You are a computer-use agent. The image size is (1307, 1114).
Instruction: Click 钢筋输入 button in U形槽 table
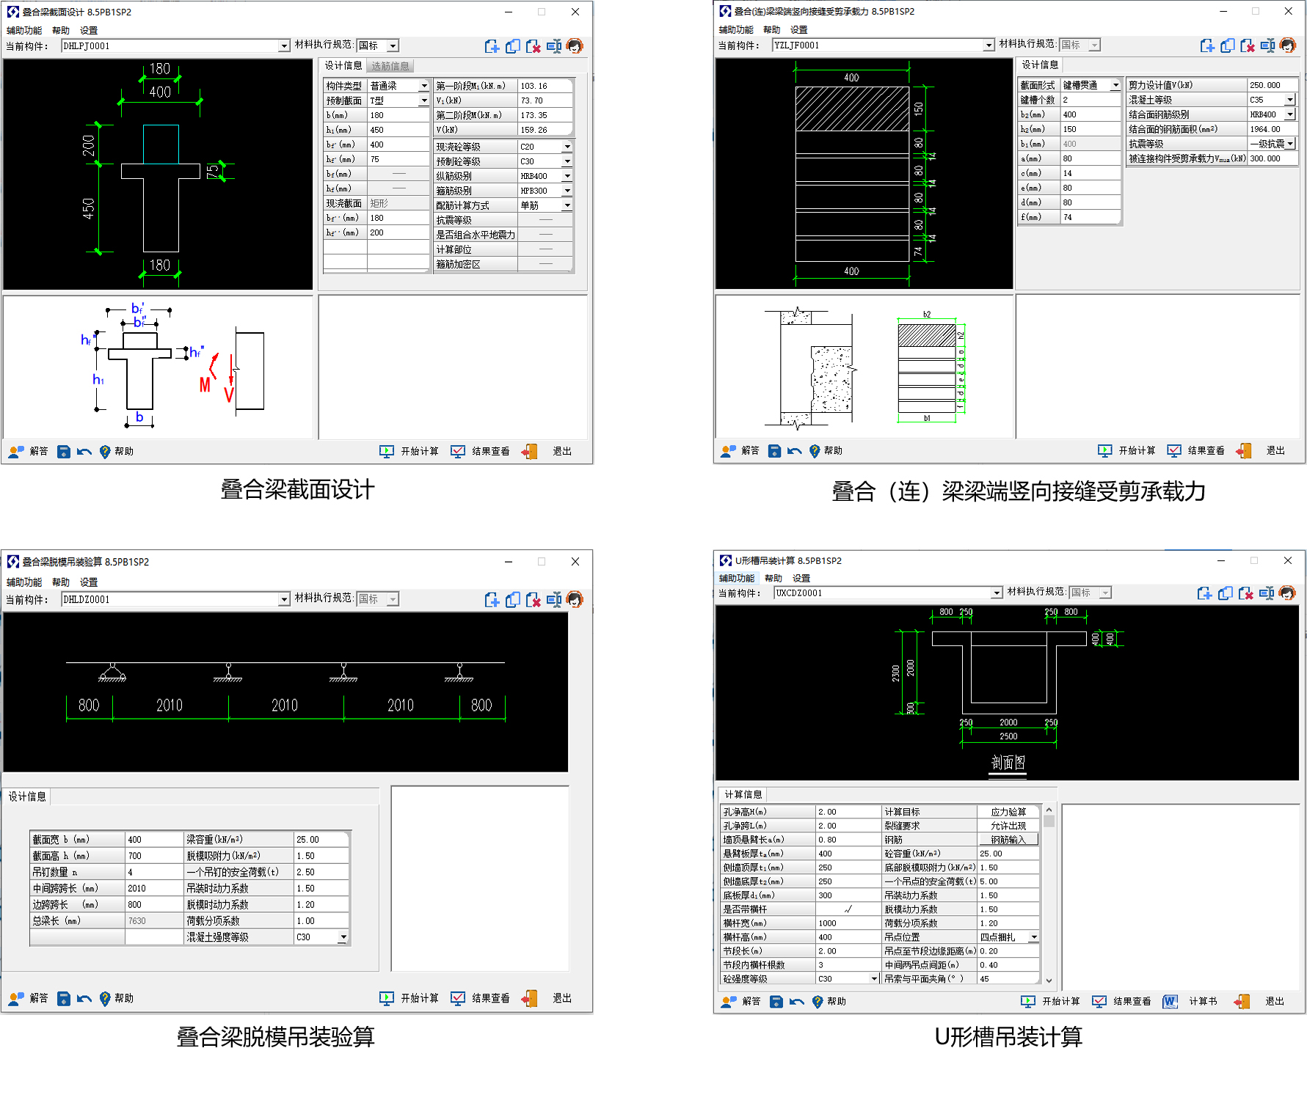pos(1008,840)
